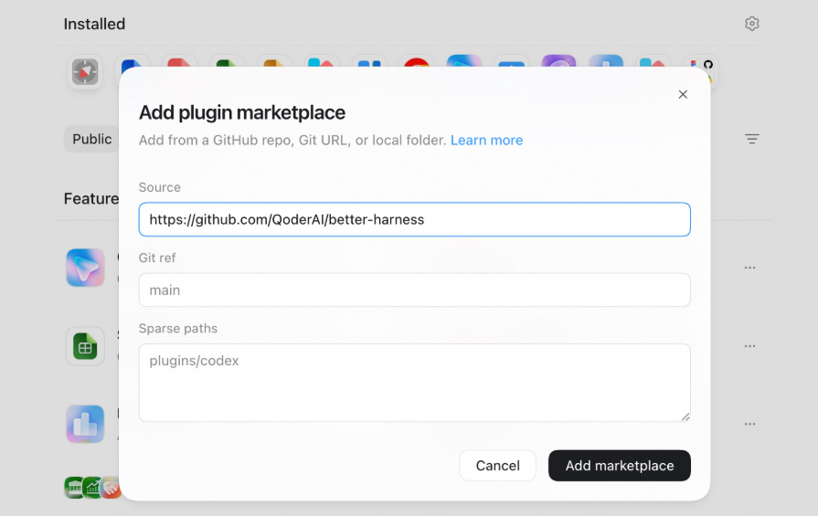The width and height of the screenshot is (818, 516).
Task: Cancel adding the marketplace
Action: tap(498, 466)
